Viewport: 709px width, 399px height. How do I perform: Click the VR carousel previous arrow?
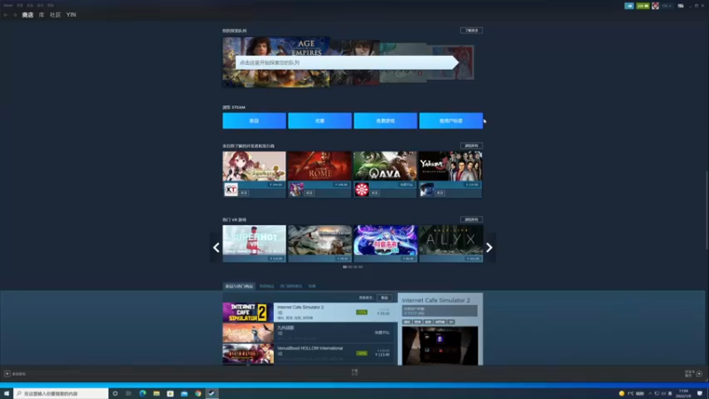[x=216, y=247]
